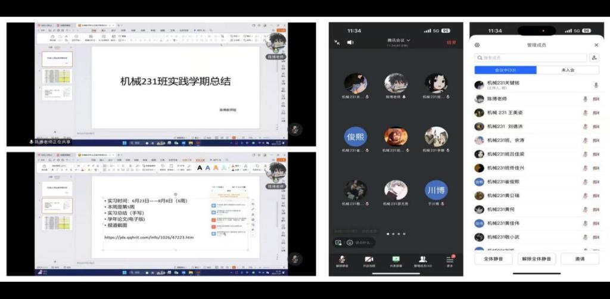Switch to the 未入会 tab

click(568, 70)
